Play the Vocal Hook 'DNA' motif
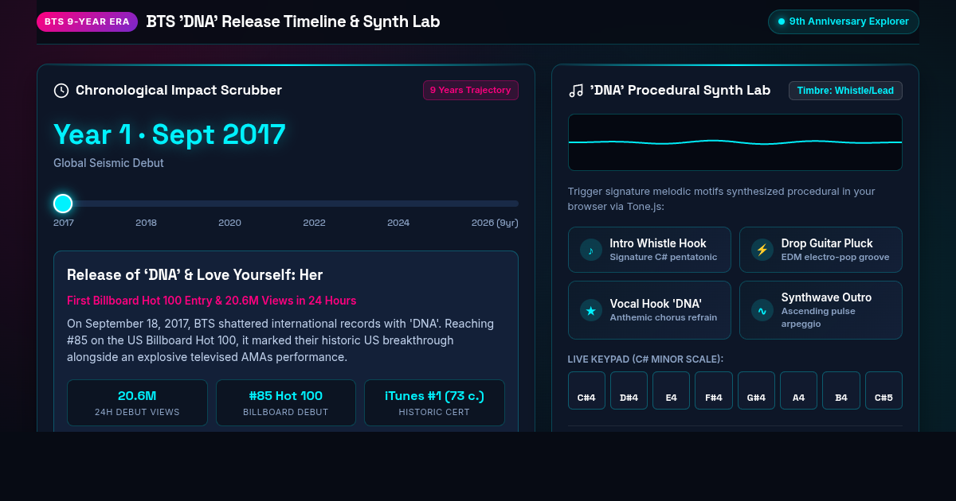Viewport: 956px width, 501px height. pyautogui.click(x=649, y=310)
